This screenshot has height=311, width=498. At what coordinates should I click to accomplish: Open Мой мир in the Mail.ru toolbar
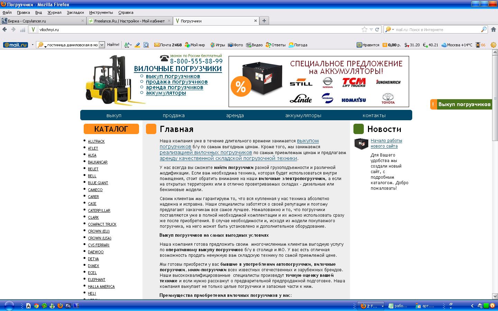click(x=195, y=45)
